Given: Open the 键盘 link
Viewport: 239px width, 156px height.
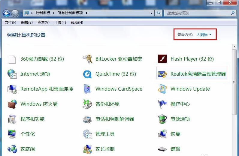Looking at the screenshot, I should 175,149.
